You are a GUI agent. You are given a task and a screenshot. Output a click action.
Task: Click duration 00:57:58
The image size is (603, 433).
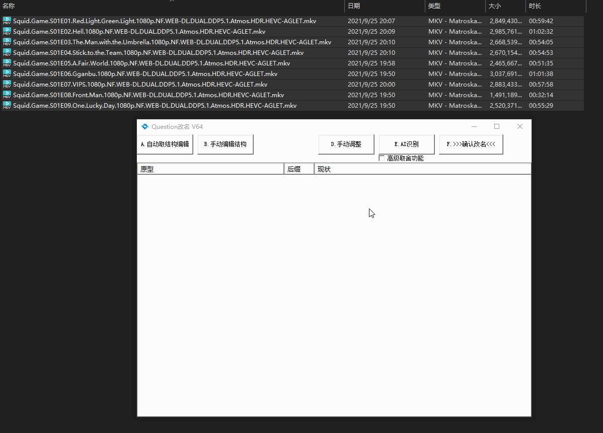tap(541, 84)
